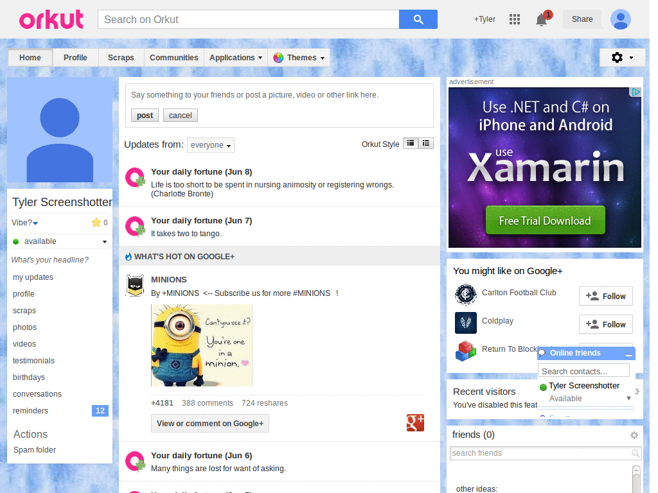
Task: Click the status update text box
Action: point(279,95)
